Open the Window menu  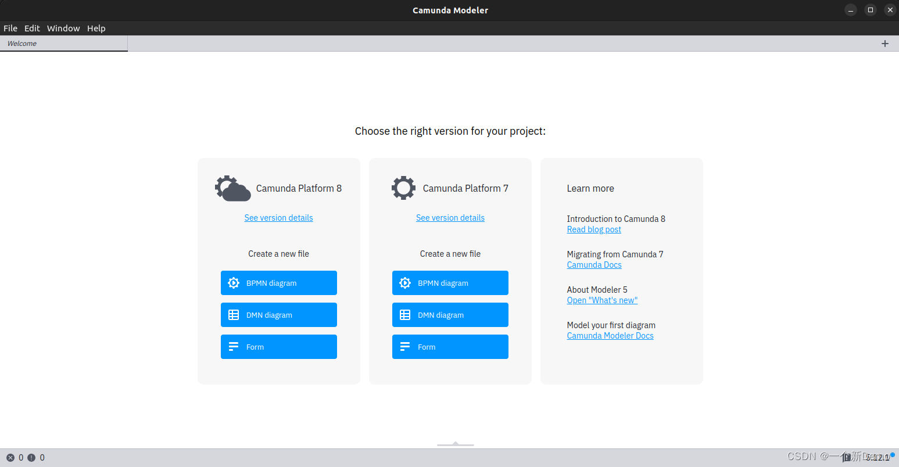63,28
